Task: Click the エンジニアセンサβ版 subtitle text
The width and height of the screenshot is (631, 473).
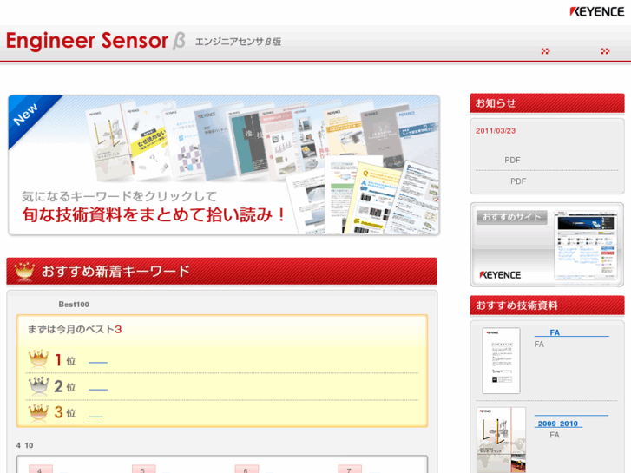Action: click(x=238, y=42)
